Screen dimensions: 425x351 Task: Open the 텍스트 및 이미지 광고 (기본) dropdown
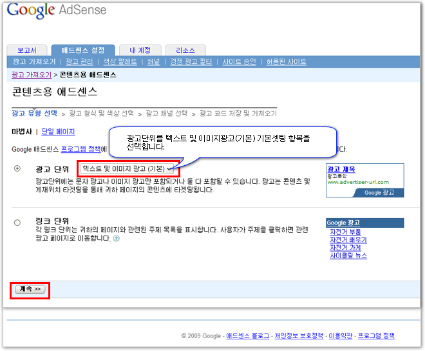coord(127,168)
